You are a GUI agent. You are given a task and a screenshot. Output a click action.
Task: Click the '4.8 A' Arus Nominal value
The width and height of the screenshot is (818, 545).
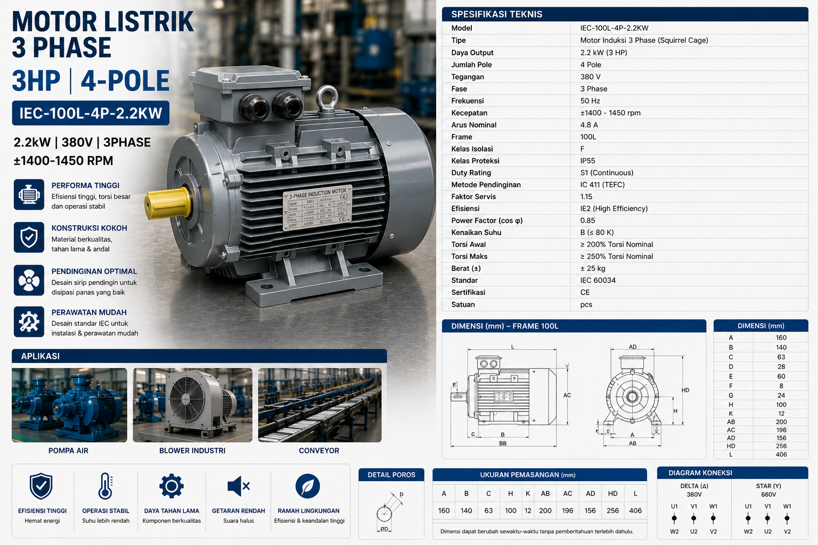tap(589, 125)
